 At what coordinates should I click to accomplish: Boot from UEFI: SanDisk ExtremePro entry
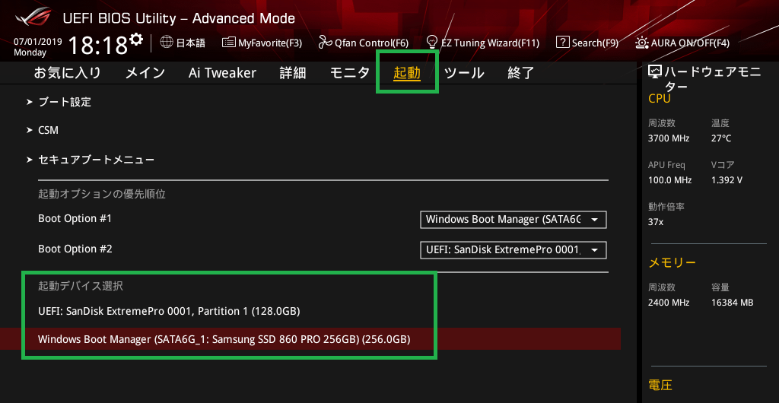[x=169, y=312]
